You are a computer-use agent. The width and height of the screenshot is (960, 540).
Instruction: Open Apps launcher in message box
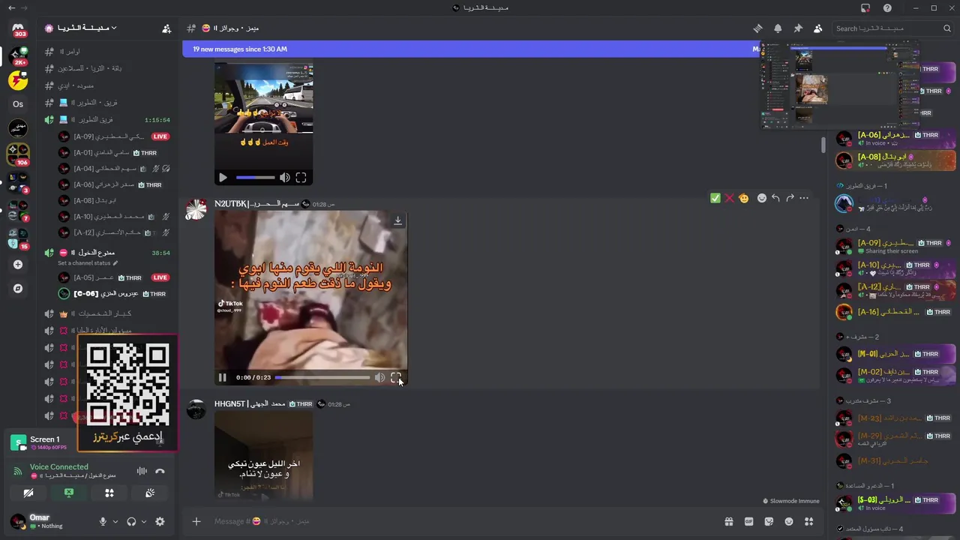(808, 521)
